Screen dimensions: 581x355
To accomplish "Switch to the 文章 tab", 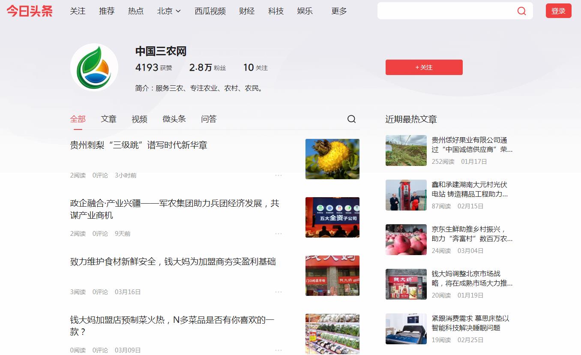I will point(108,119).
